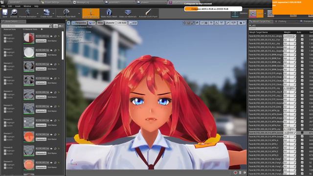313x176 pixels.
Task: Toggle rotation snapping angle icon
Action: tap(216, 23)
